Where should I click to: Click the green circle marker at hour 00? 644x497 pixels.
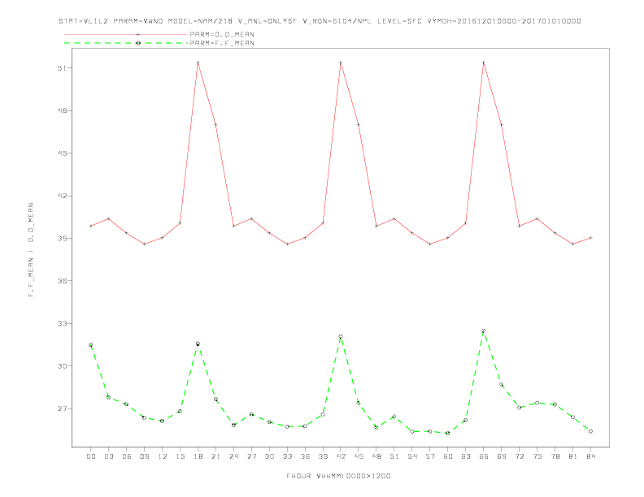(x=91, y=345)
